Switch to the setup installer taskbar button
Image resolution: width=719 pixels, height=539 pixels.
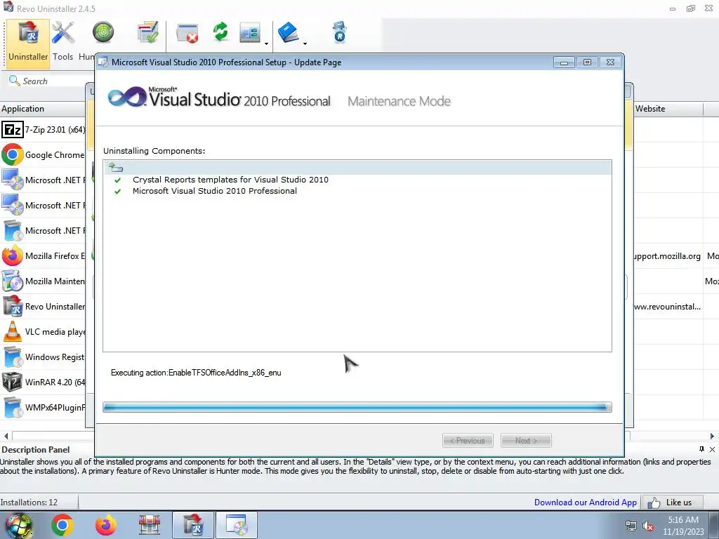[236, 525]
